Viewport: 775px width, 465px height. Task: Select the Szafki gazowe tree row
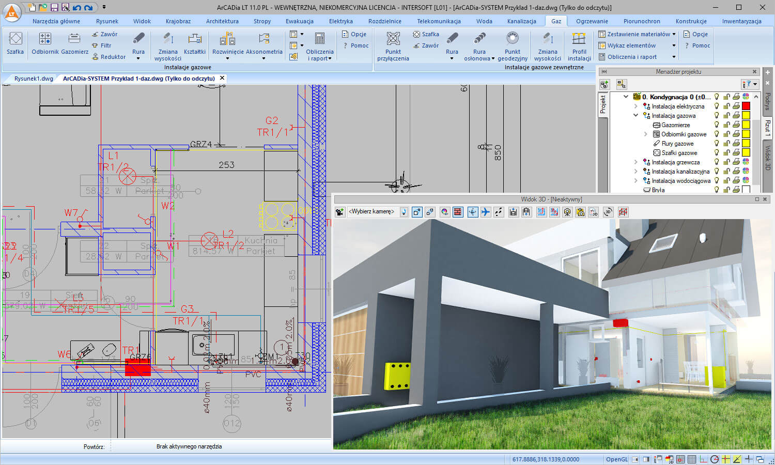coord(679,152)
